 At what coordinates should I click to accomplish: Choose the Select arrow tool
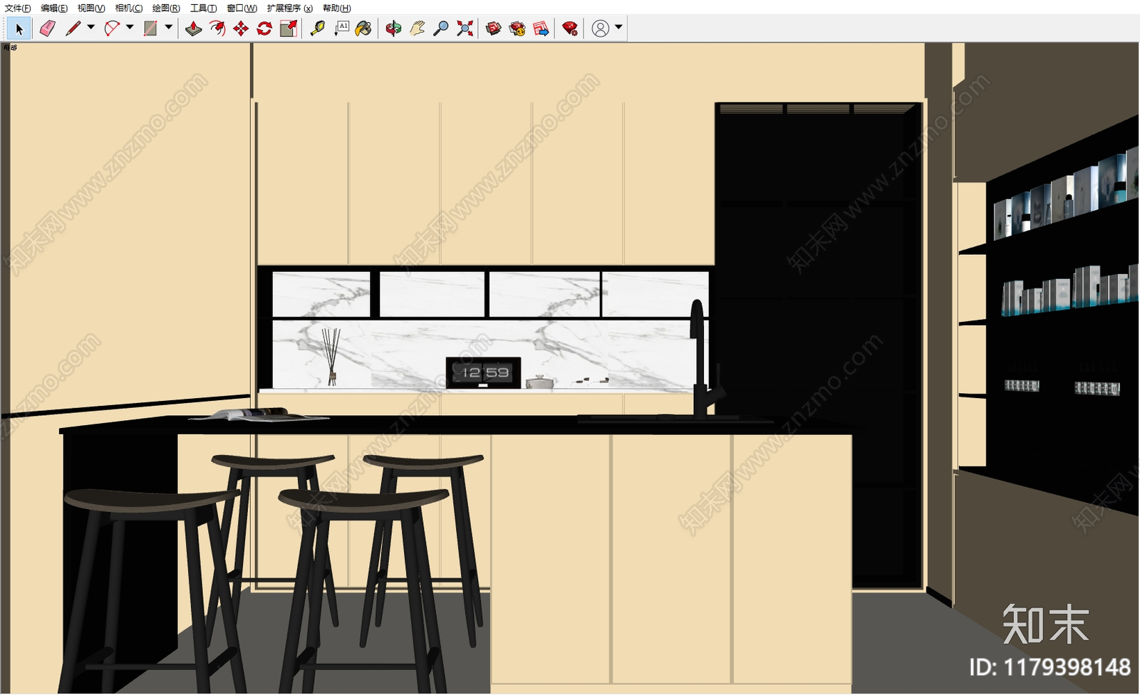(19, 28)
